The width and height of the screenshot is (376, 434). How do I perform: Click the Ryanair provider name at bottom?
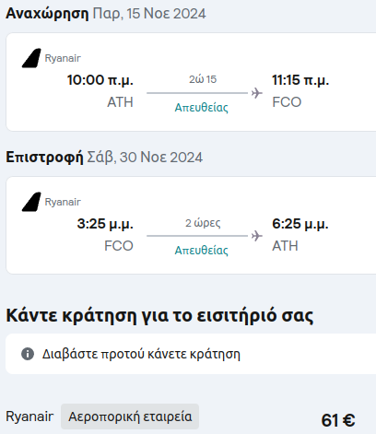point(29,416)
